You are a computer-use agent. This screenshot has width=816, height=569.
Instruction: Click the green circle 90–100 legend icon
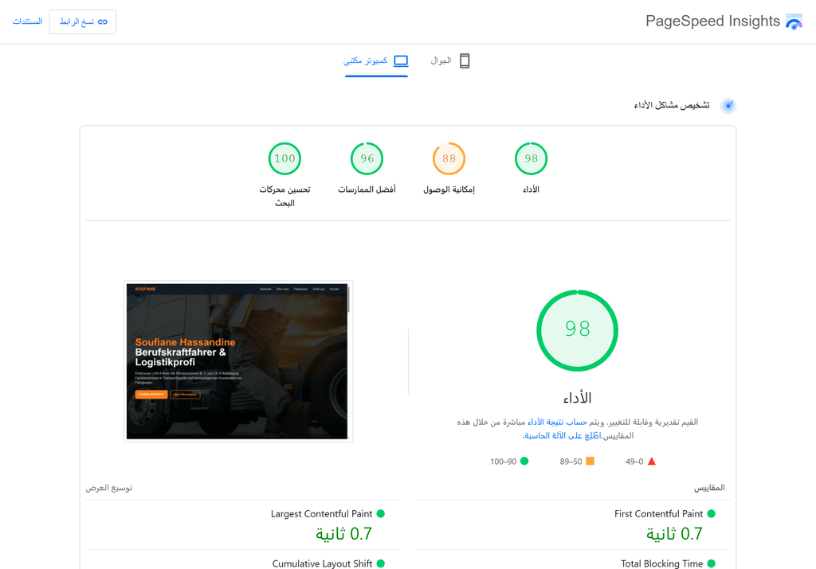click(x=524, y=461)
